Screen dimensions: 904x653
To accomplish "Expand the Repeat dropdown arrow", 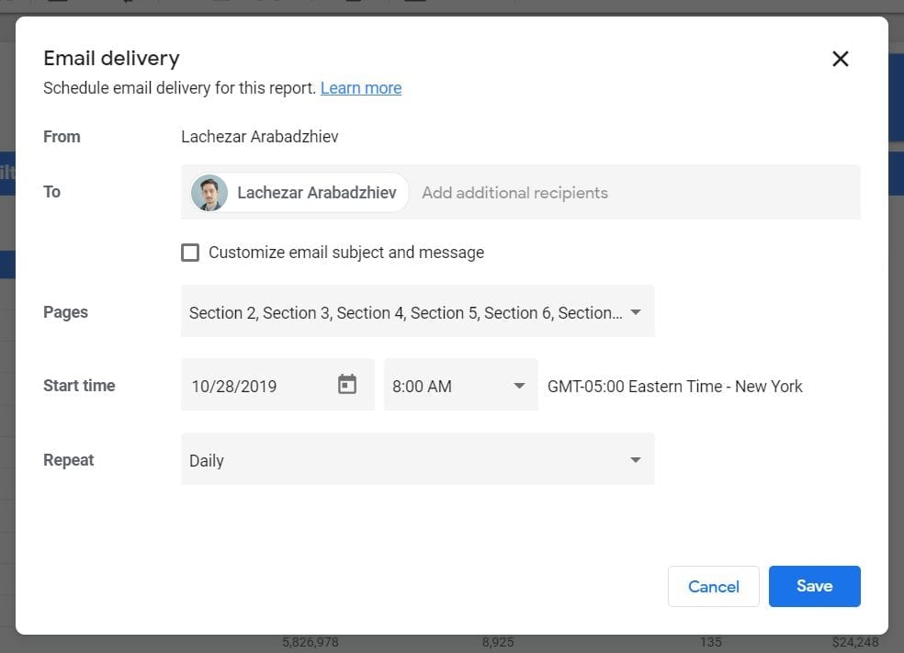I will [x=636, y=460].
